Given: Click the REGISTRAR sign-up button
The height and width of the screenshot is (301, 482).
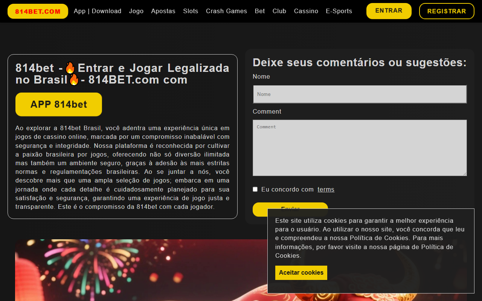Looking at the screenshot, I should [447, 11].
